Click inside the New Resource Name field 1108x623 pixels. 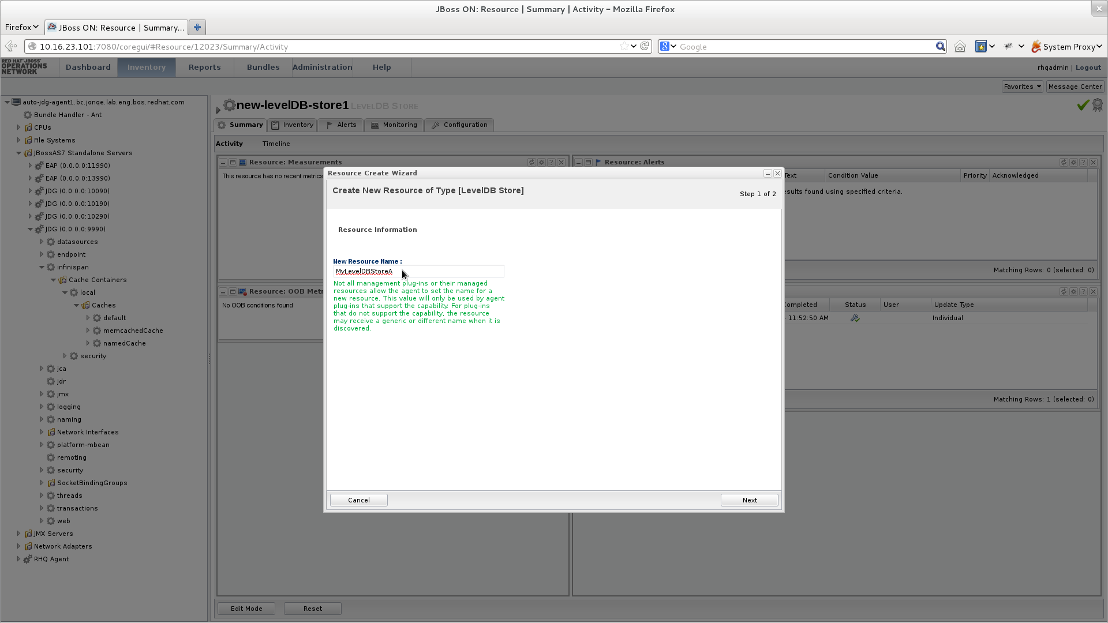point(418,271)
